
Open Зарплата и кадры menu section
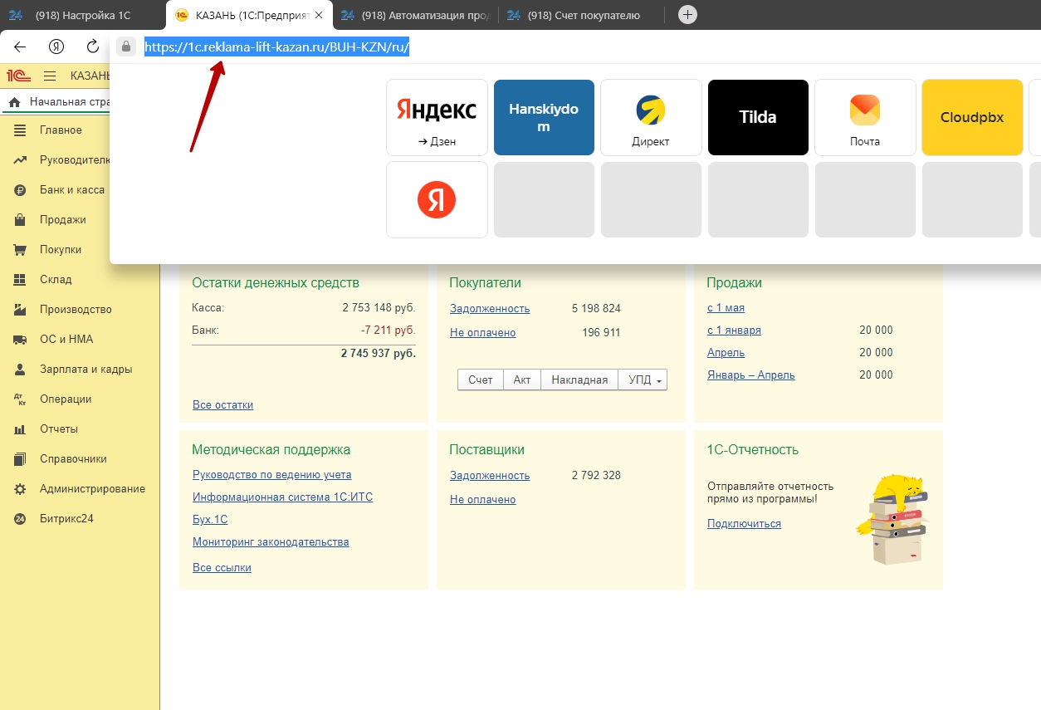[86, 370]
